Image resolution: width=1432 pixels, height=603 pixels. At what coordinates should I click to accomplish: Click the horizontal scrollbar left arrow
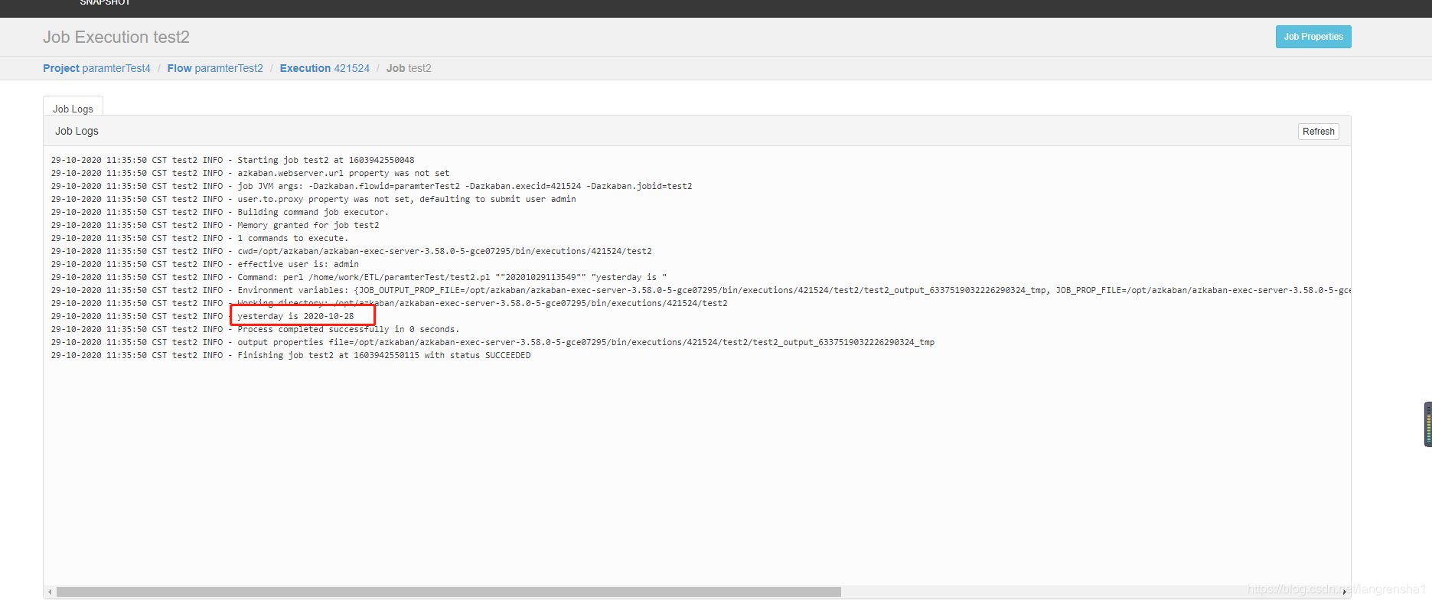[x=50, y=592]
